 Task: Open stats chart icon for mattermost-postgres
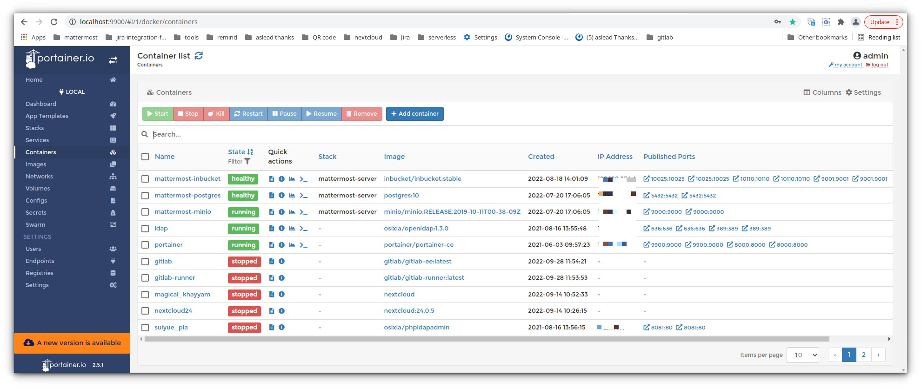(292, 196)
